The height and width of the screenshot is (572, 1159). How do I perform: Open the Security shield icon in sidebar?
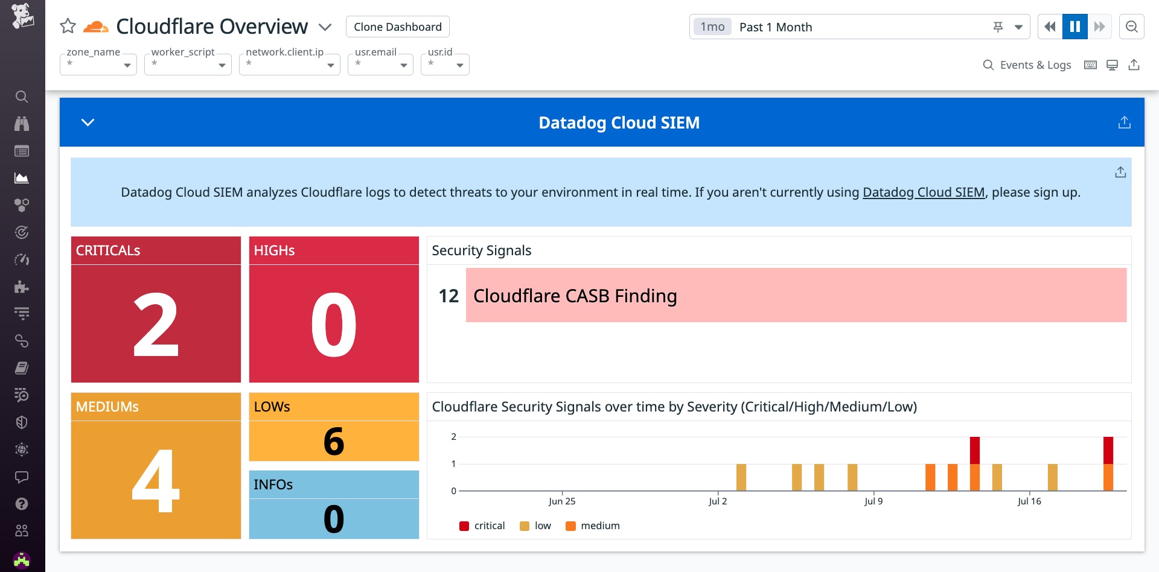[x=22, y=422]
